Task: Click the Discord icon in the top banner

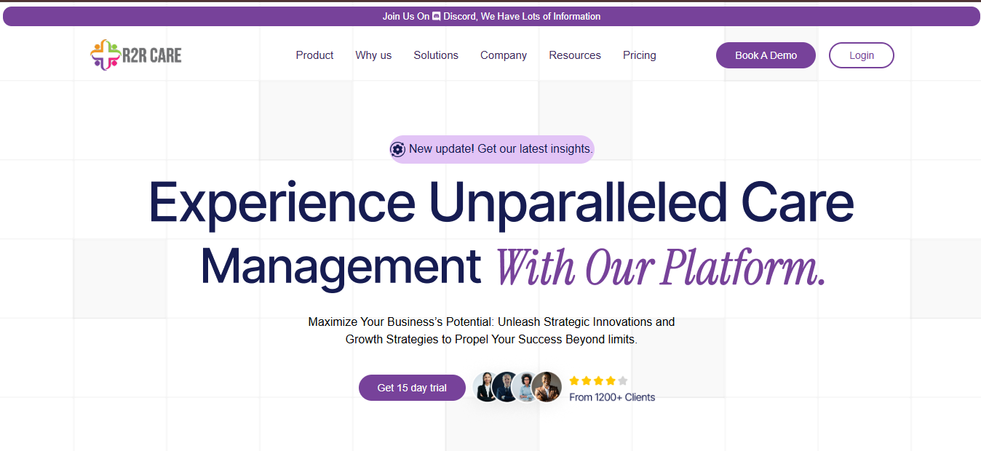Action: tap(437, 16)
